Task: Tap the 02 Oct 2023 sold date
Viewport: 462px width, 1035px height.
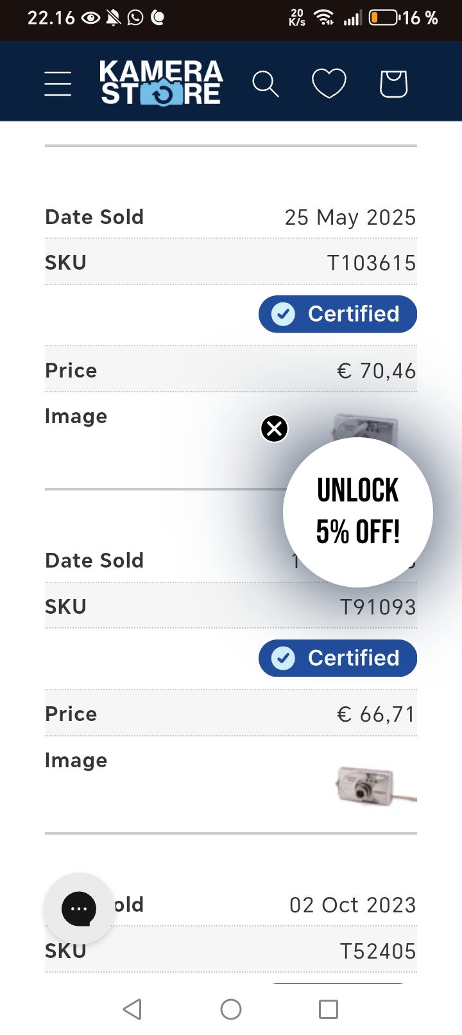Action: (x=352, y=905)
